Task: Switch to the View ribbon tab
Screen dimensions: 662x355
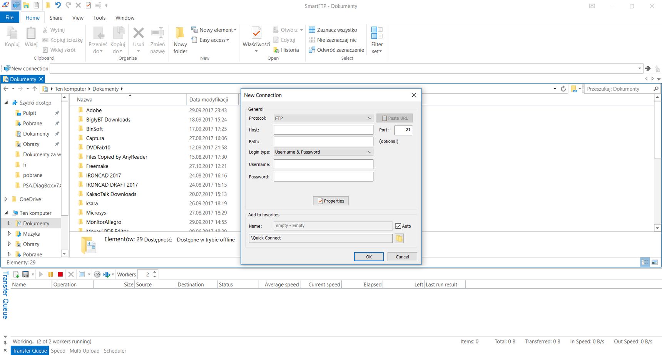Action: tap(78, 18)
